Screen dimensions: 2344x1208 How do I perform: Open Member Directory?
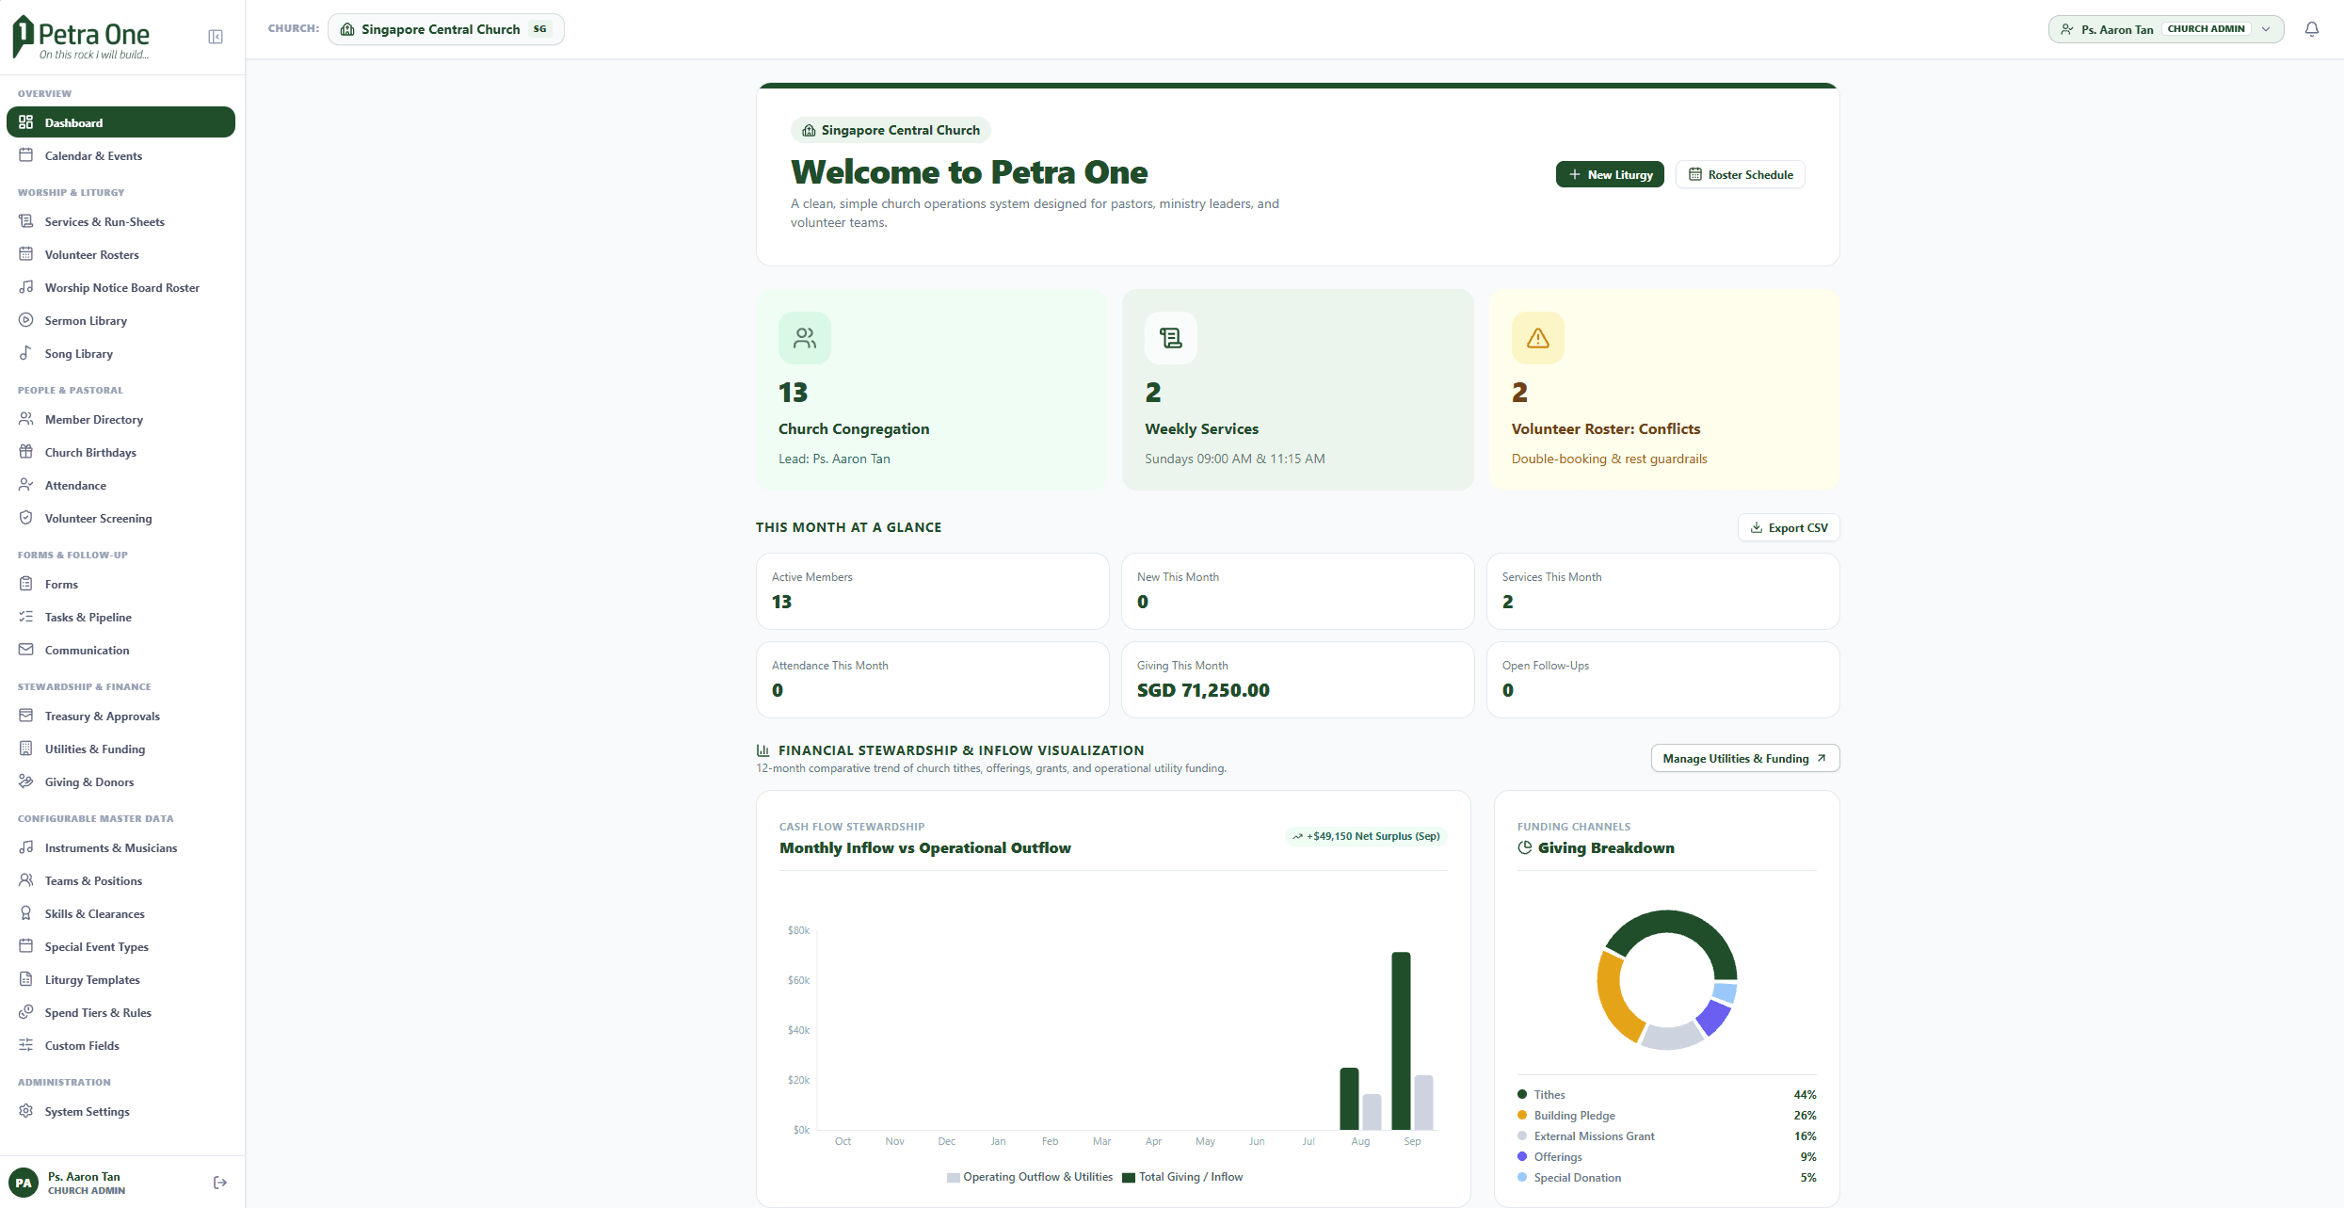coord(120,419)
